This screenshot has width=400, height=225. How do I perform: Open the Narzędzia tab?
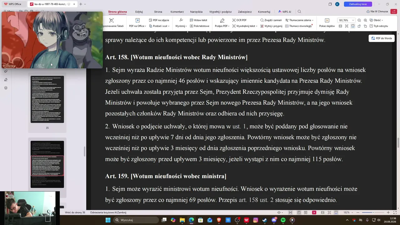(196, 12)
